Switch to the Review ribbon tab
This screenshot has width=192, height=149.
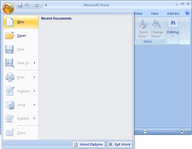pos(138,13)
